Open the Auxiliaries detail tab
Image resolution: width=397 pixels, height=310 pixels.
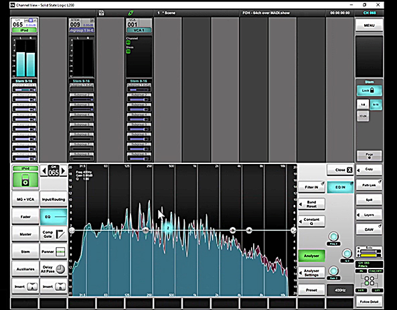pos(25,269)
